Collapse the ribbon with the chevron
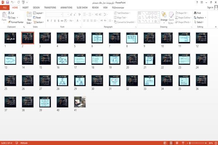The width and height of the screenshot is (218, 145). click(216, 27)
